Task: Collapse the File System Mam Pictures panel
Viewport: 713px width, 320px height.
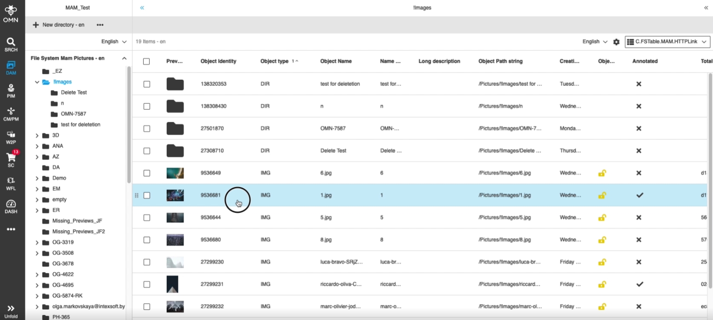Action: click(124, 59)
